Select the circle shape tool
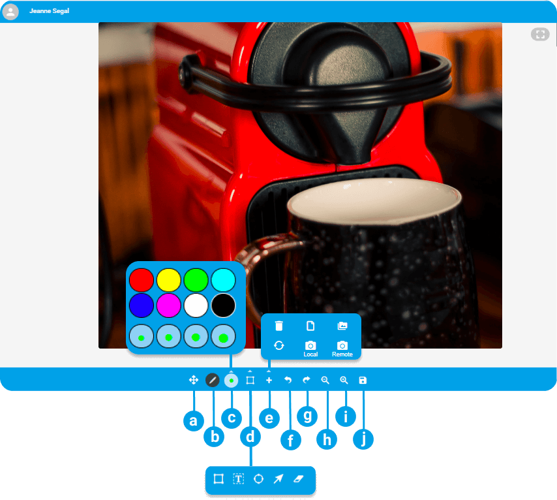 (258, 479)
